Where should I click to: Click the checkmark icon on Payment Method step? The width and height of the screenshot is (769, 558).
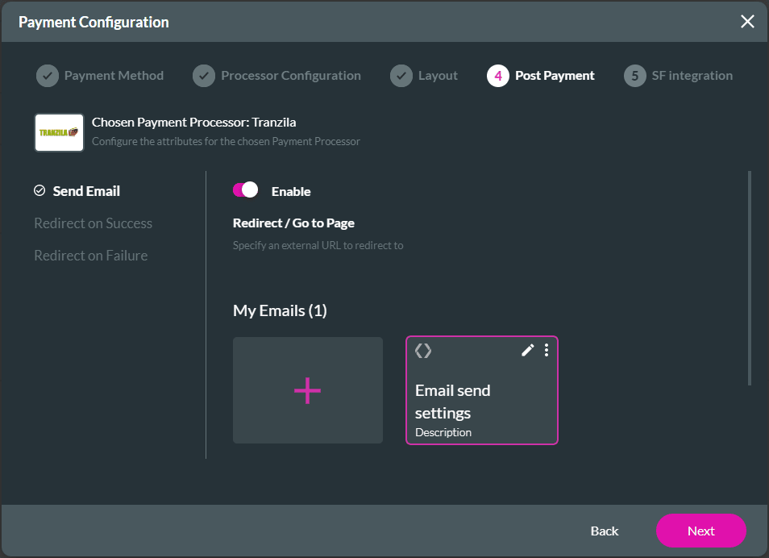pos(47,75)
